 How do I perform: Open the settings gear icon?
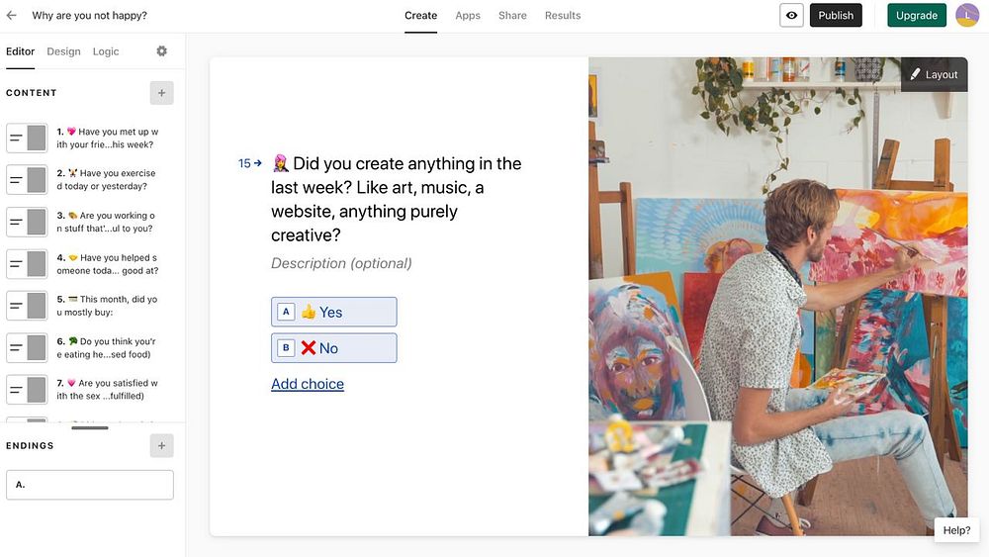162,51
